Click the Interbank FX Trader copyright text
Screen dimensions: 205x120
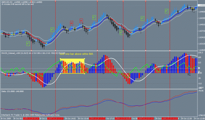click(31, 115)
